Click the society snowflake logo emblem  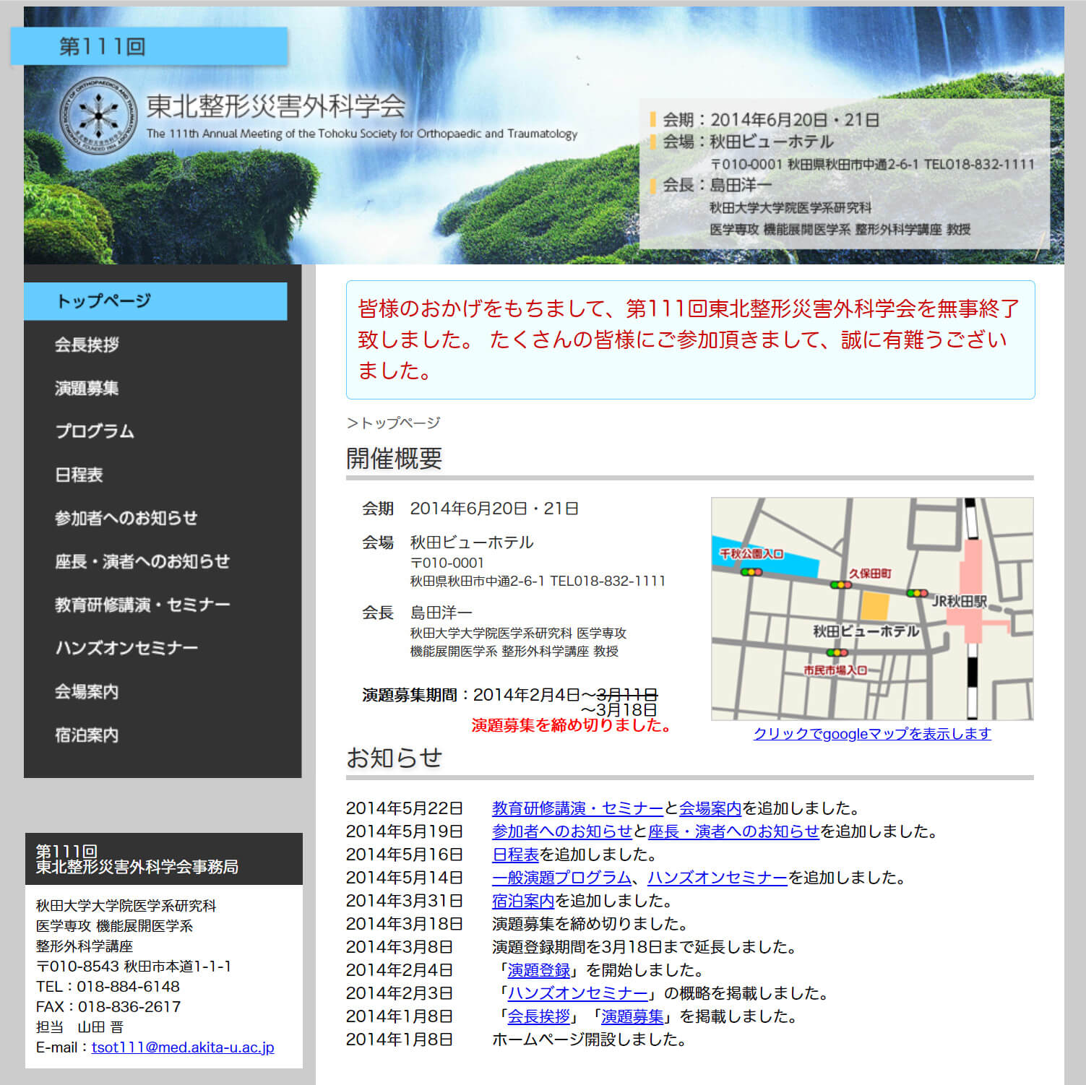pyautogui.click(x=98, y=115)
